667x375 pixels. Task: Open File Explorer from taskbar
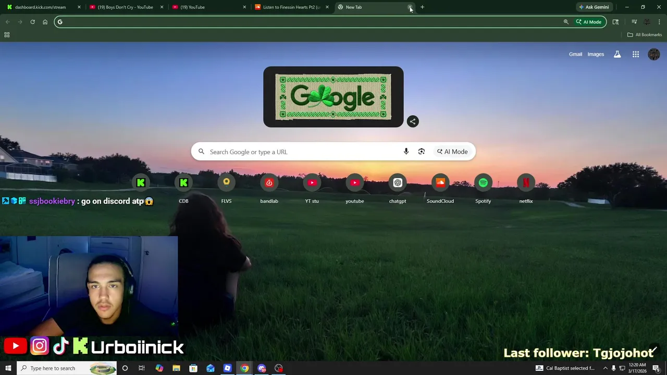pyautogui.click(x=176, y=368)
